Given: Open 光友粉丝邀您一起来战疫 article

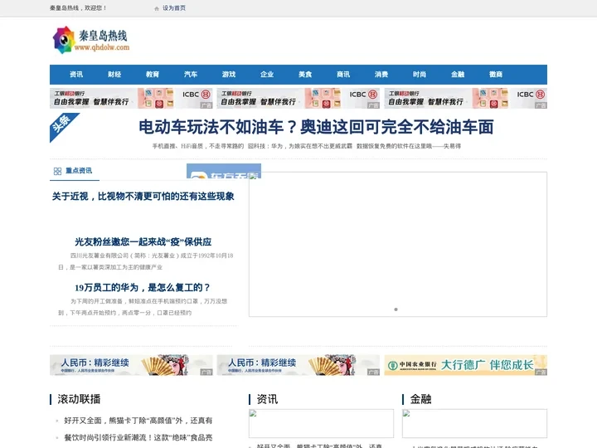Looking at the screenshot, I should coord(143,242).
